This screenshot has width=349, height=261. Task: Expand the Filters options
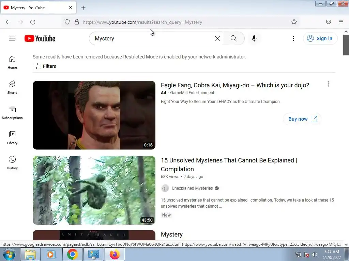point(45,66)
